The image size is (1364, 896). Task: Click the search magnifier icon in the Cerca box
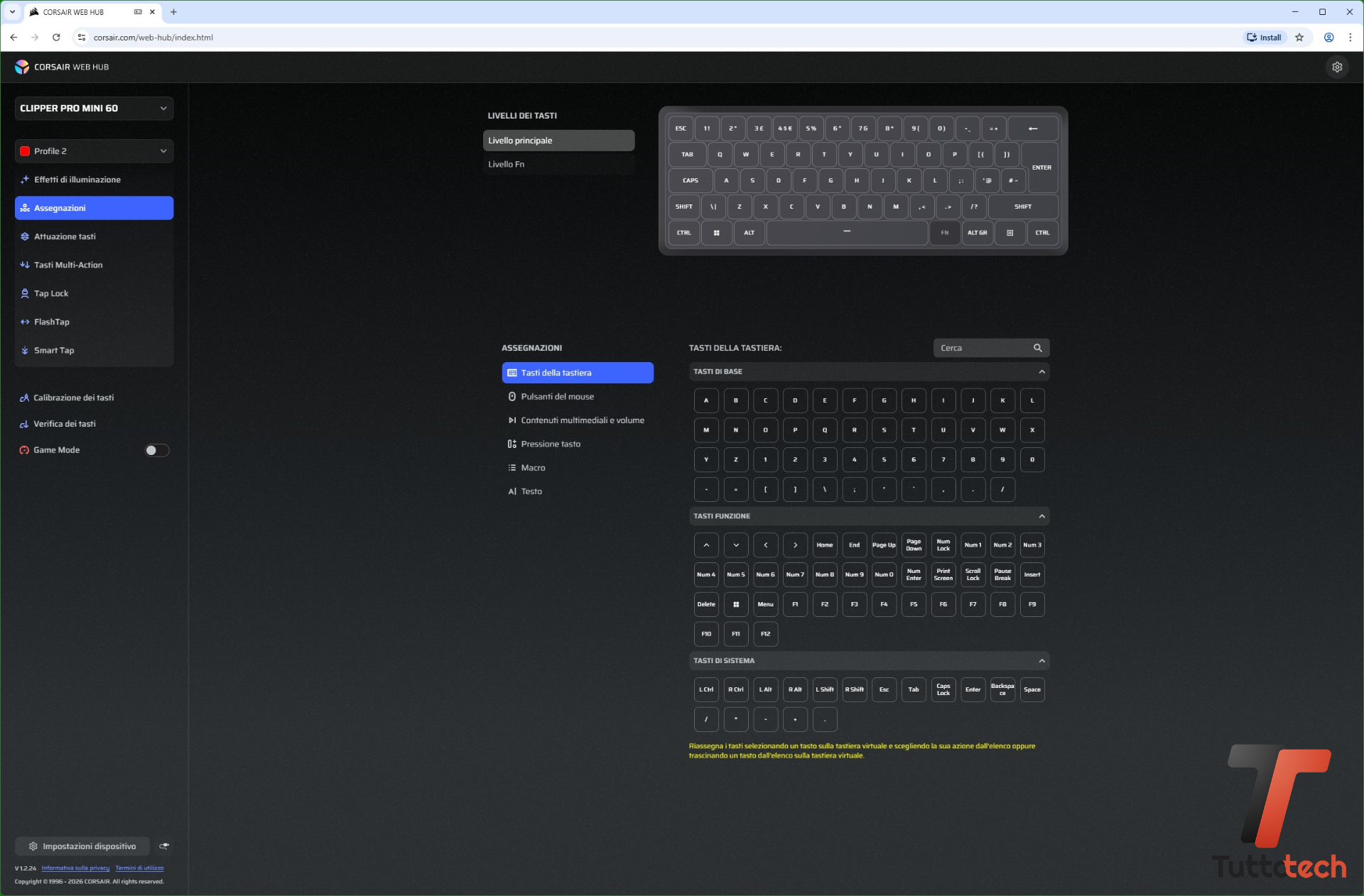coord(1038,348)
